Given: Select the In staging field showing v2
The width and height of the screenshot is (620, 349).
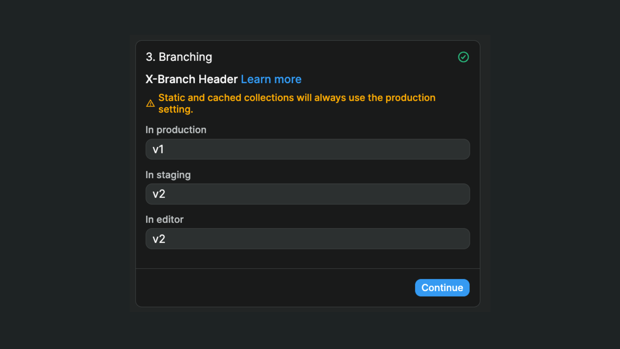Looking at the screenshot, I should click(307, 194).
